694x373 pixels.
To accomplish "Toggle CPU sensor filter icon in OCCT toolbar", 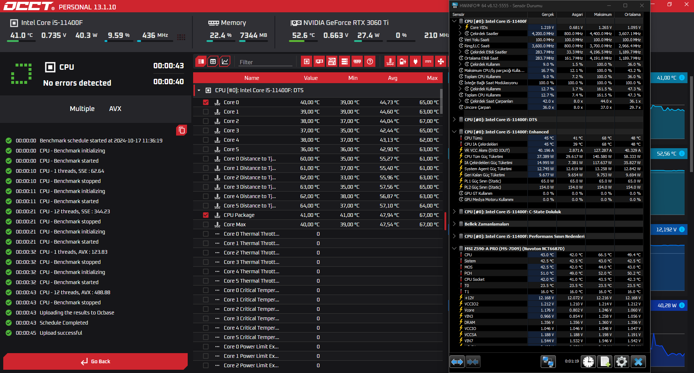I will 307,61.
